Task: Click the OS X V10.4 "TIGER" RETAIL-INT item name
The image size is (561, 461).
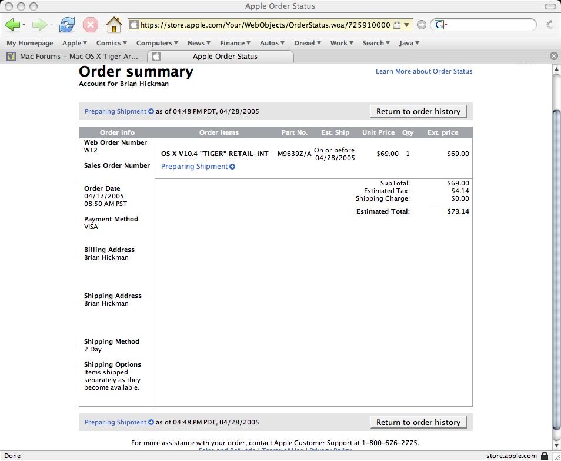Action: [x=215, y=154]
